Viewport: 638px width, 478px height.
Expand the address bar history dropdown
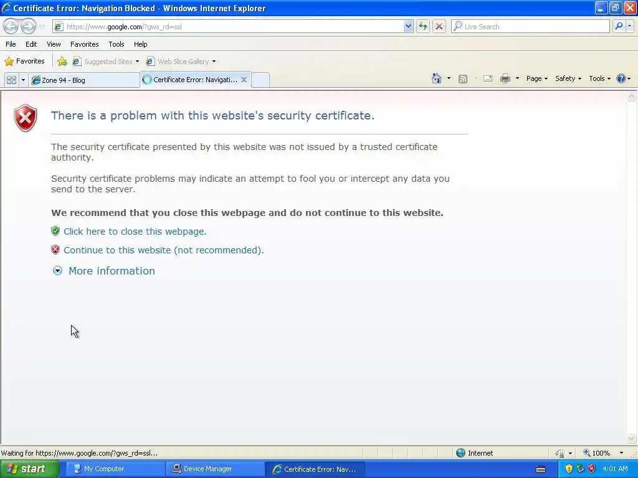408,26
